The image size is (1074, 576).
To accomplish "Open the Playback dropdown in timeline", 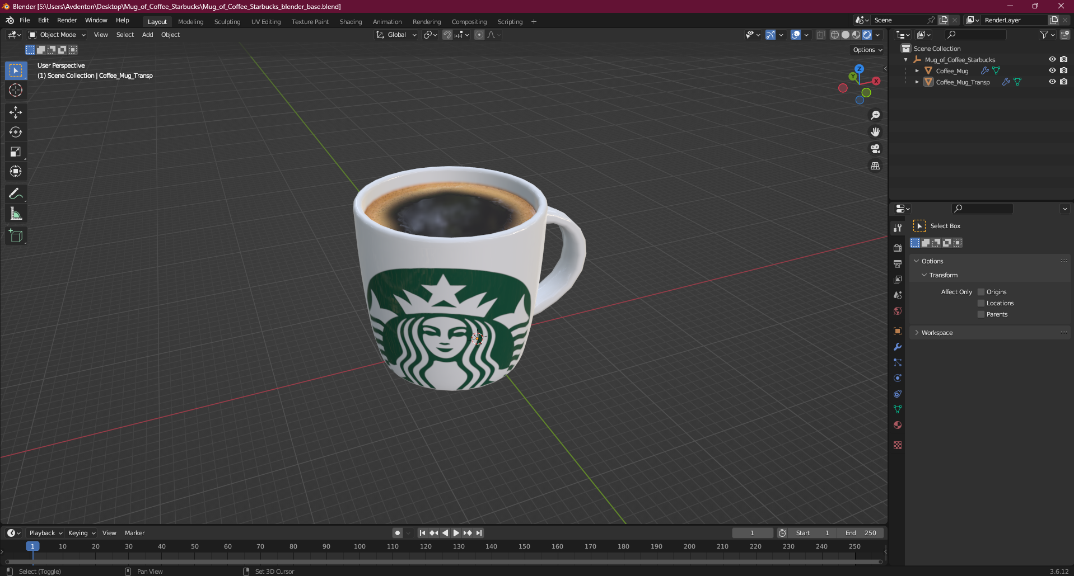I will pyautogui.click(x=45, y=533).
